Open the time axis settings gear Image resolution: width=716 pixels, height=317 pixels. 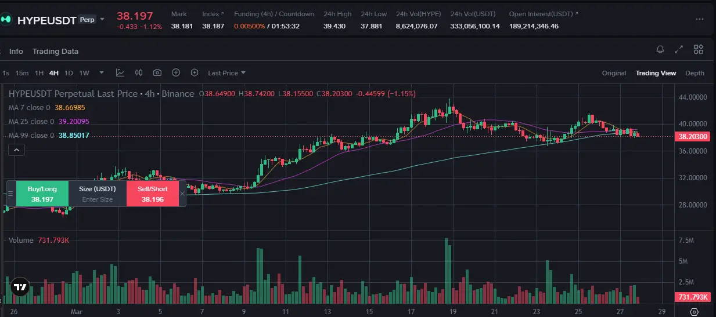693,312
